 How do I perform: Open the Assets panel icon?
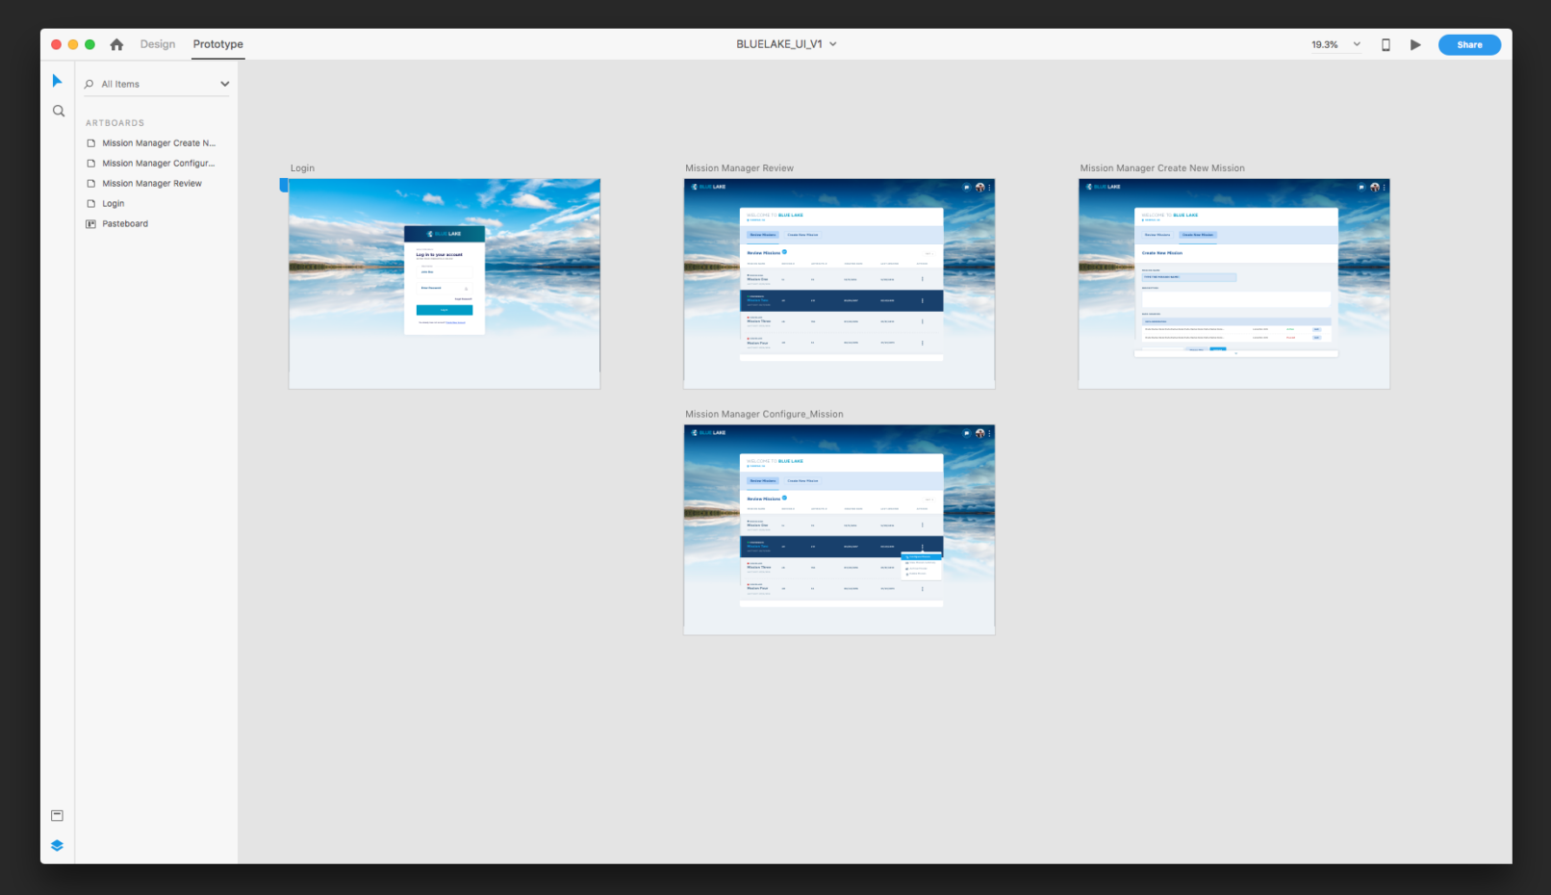tap(57, 816)
